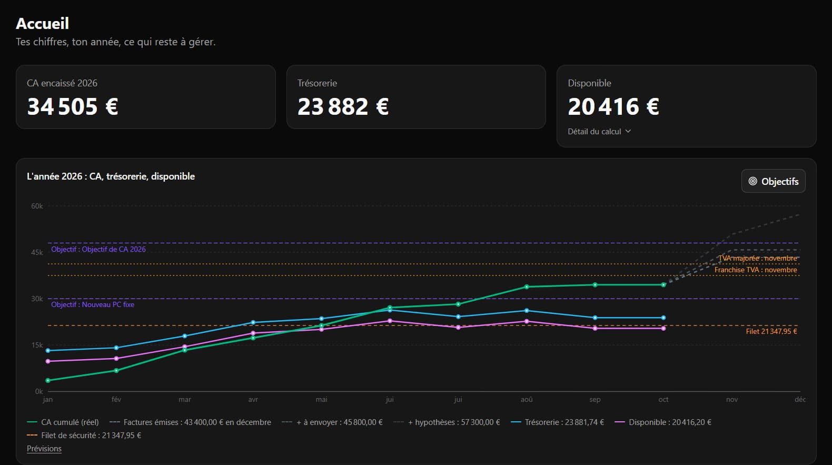Click the "15k" y-axis label
Image resolution: width=832 pixels, height=465 pixels.
37,345
